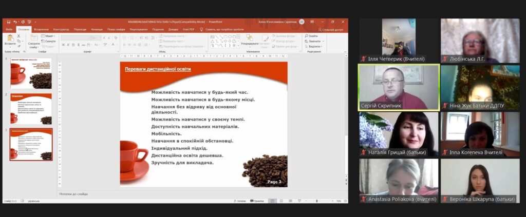
Task: Switch to slide sorter view icon
Action: click(280, 201)
